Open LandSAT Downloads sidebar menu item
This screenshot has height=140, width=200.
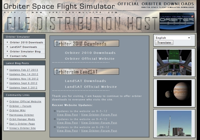tap(23, 47)
